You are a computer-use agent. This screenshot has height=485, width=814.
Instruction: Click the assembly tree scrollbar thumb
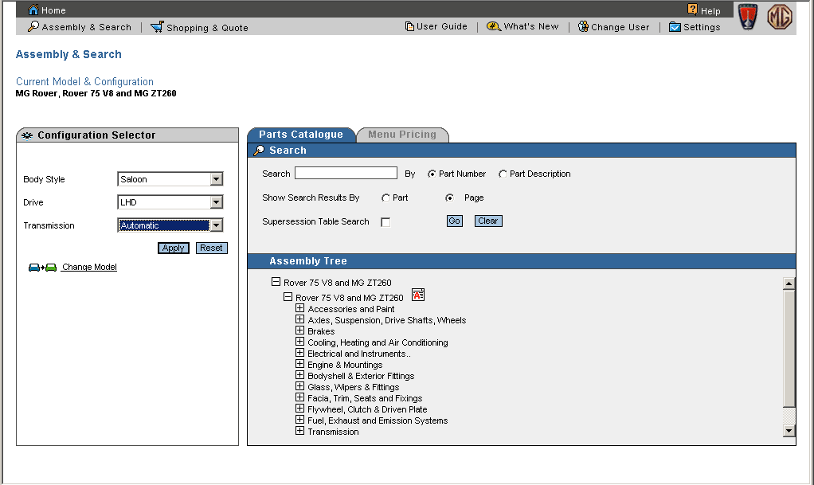tap(789, 349)
